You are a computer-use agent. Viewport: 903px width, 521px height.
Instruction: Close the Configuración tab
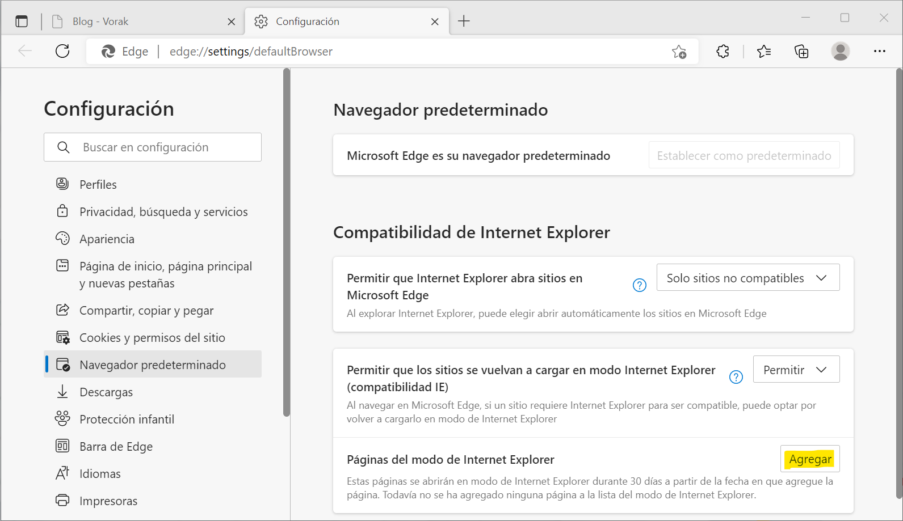pos(435,22)
